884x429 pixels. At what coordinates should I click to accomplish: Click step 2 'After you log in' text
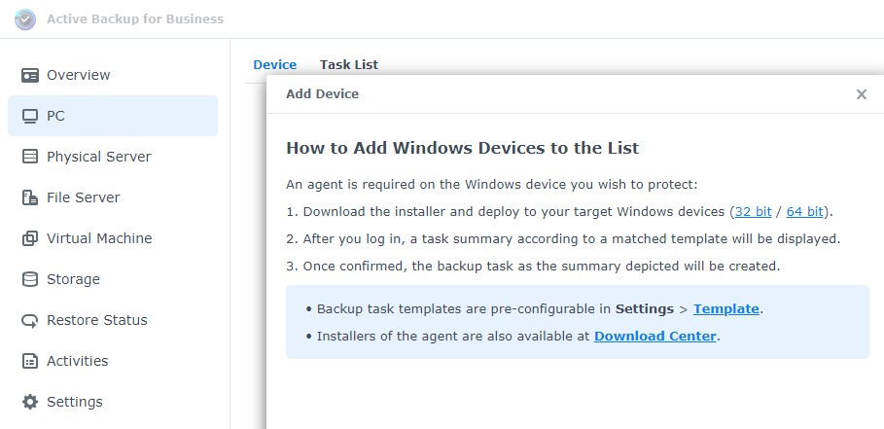click(563, 239)
